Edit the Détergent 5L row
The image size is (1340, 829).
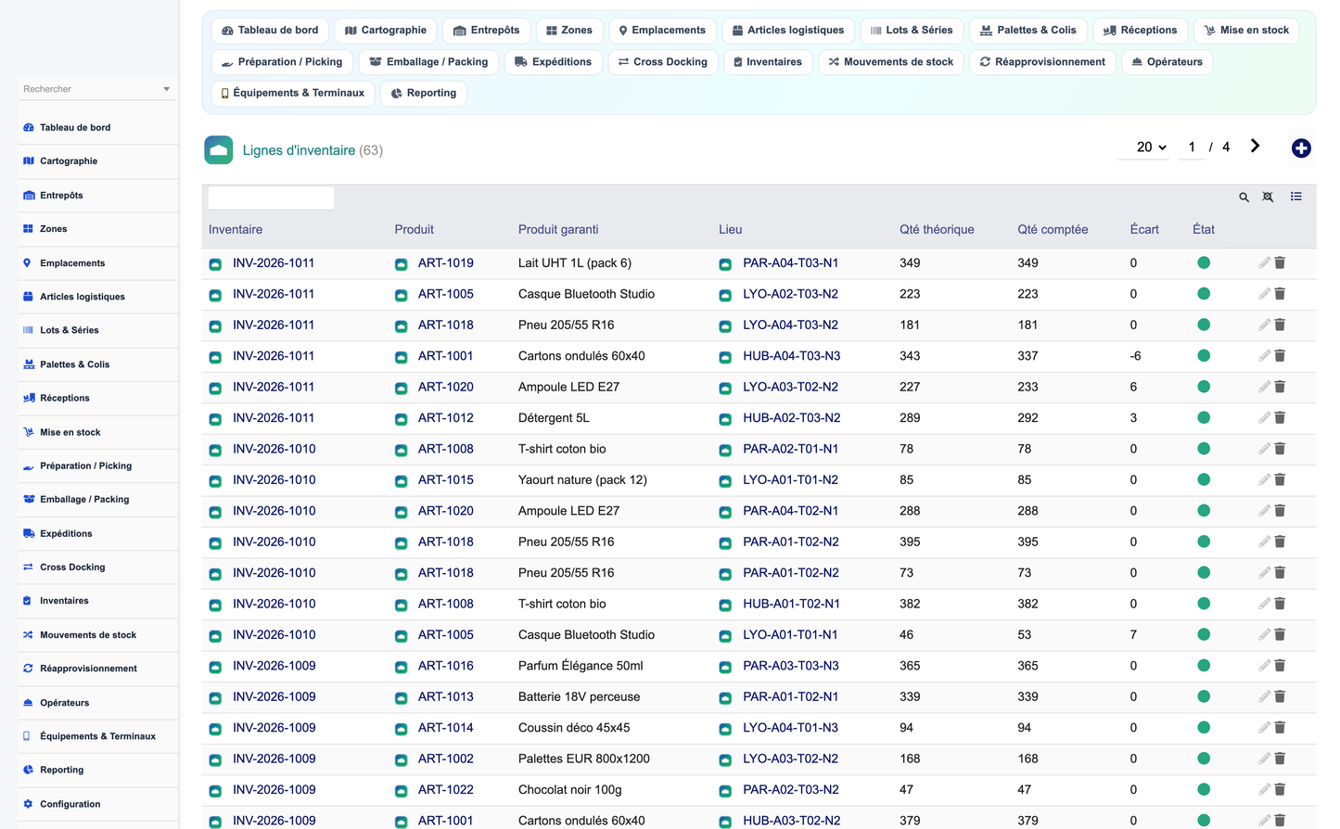click(1264, 418)
